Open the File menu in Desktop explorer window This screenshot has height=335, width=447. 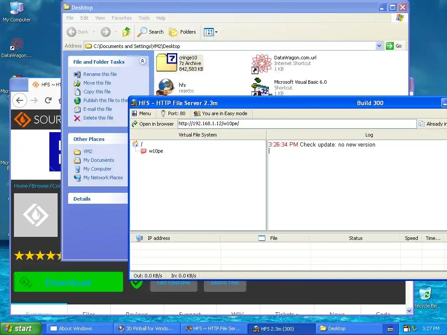(x=70, y=18)
